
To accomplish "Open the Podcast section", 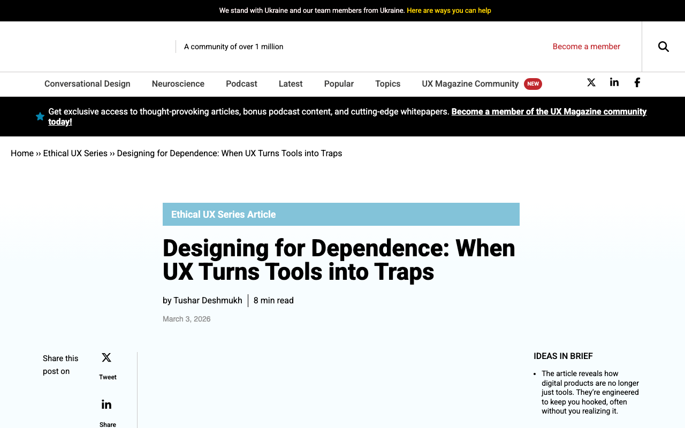I will [241, 84].
